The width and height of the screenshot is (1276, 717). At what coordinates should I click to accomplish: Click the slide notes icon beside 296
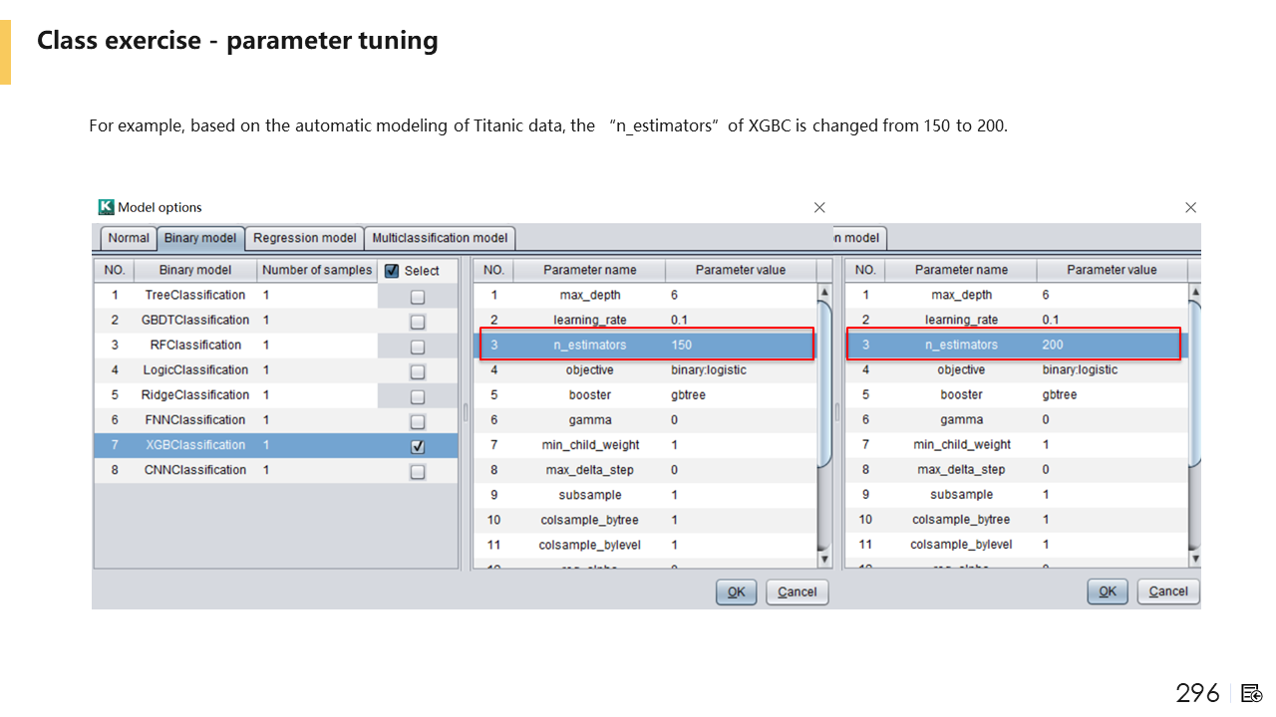(x=1252, y=693)
